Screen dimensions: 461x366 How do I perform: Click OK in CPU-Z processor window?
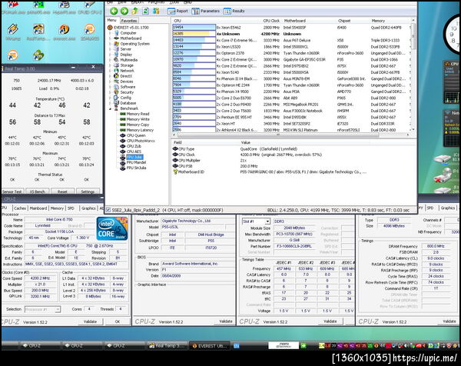(x=118, y=321)
